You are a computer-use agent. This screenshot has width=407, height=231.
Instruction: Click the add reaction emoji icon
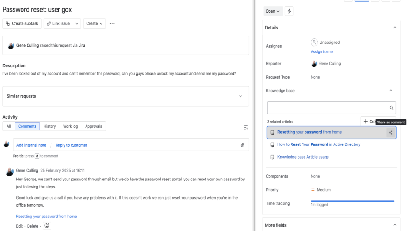pos(47,225)
